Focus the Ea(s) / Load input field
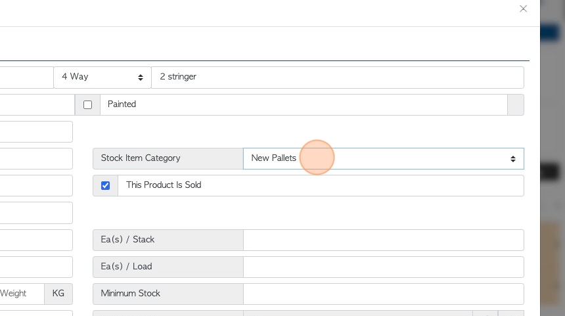Screen dimensions: 565x316 [384, 267]
